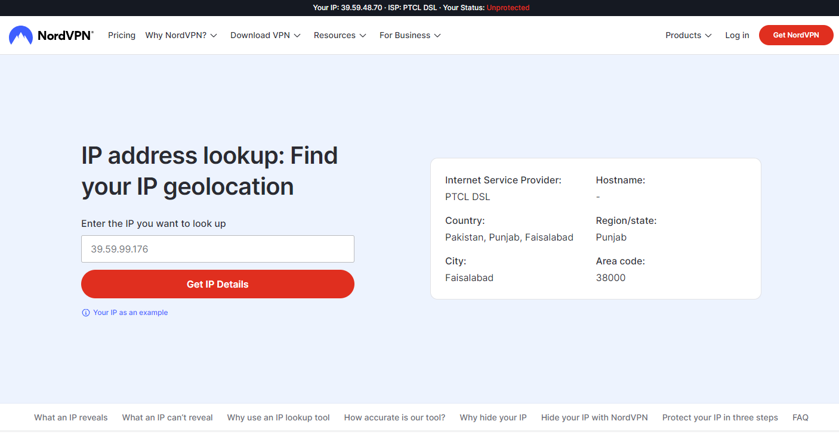Click the Faisalabad city value
839x446 pixels.
click(469, 277)
